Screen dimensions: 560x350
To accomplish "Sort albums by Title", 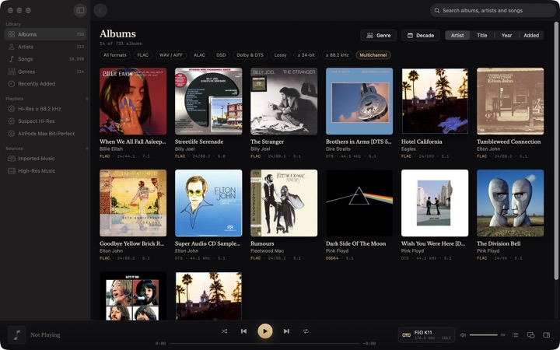I will [481, 35].
